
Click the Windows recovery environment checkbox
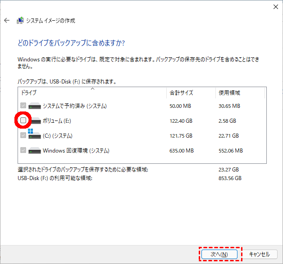[23, 150]
